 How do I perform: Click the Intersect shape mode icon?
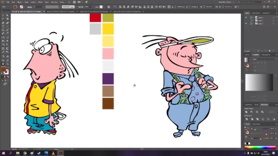coord(257,112)
